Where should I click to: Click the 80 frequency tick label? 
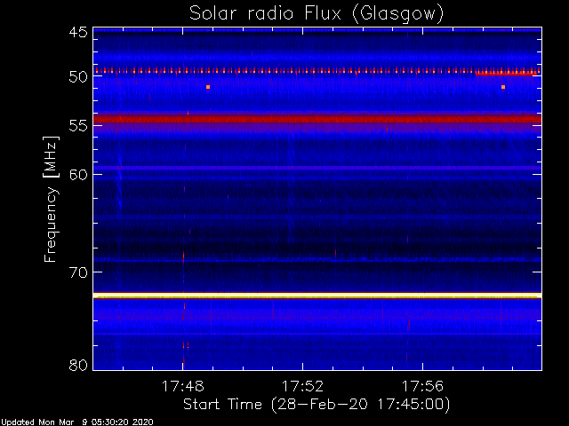(x=78, y=365)
